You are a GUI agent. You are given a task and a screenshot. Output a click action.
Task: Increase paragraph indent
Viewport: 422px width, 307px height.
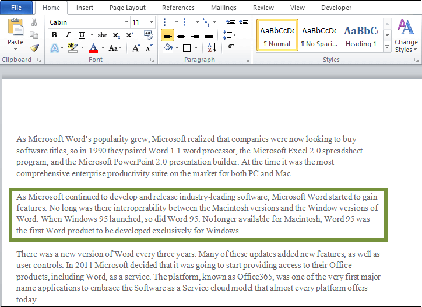pyautogui.click(x=244, y=22)
